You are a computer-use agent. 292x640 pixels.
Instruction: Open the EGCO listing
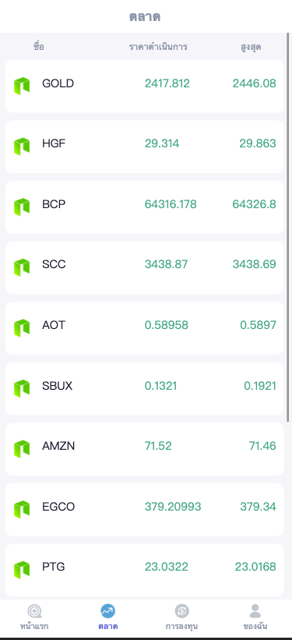click(144, 509)
